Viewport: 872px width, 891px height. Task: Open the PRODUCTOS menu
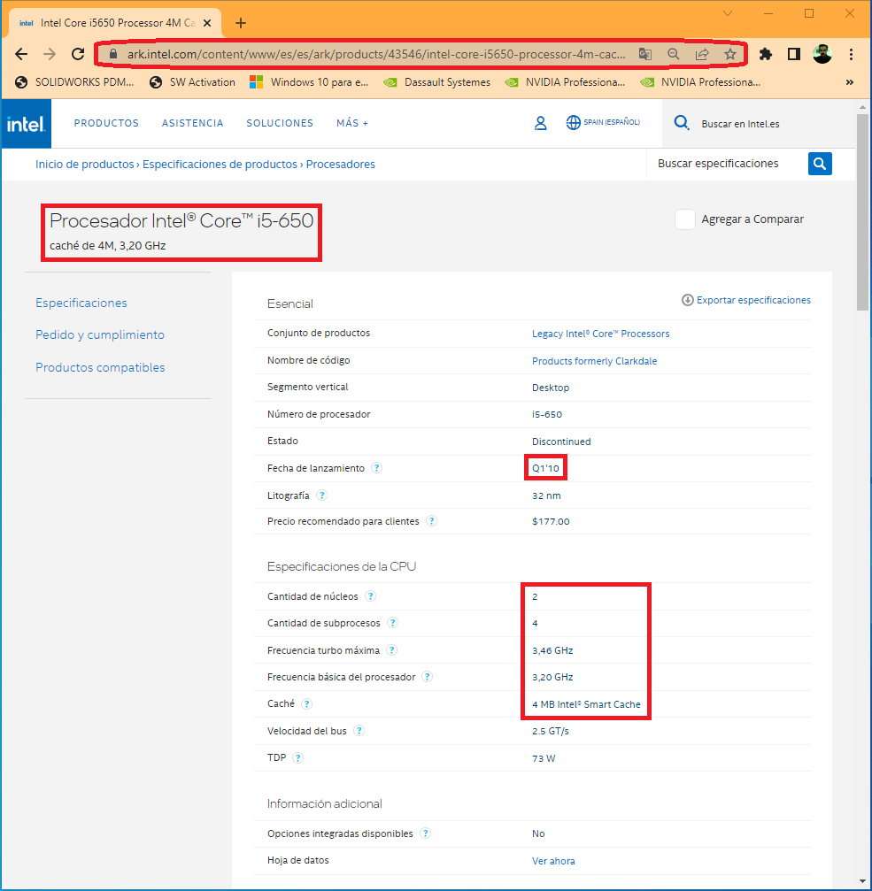[x=106, y=123]
